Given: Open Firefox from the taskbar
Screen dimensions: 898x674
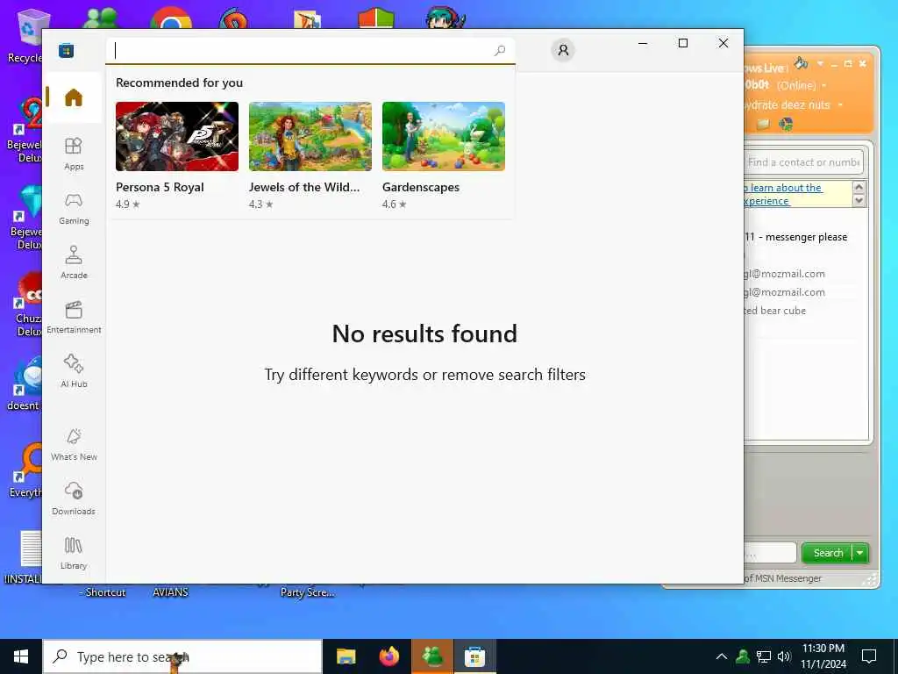Looking at the screenshot, I should [x=388, y=656].
